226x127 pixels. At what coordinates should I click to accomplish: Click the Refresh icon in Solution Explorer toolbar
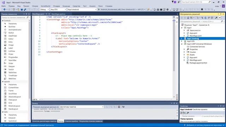206,18
